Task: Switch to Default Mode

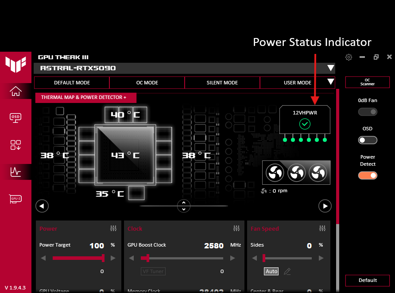Action: tap(72, 83)
